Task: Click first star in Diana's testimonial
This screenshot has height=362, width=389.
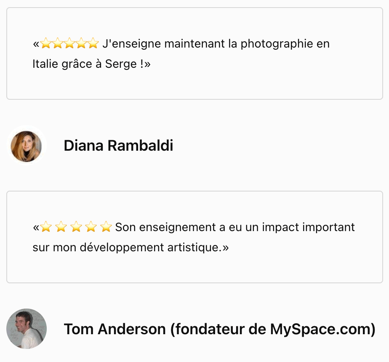Action: coord(46,43)
